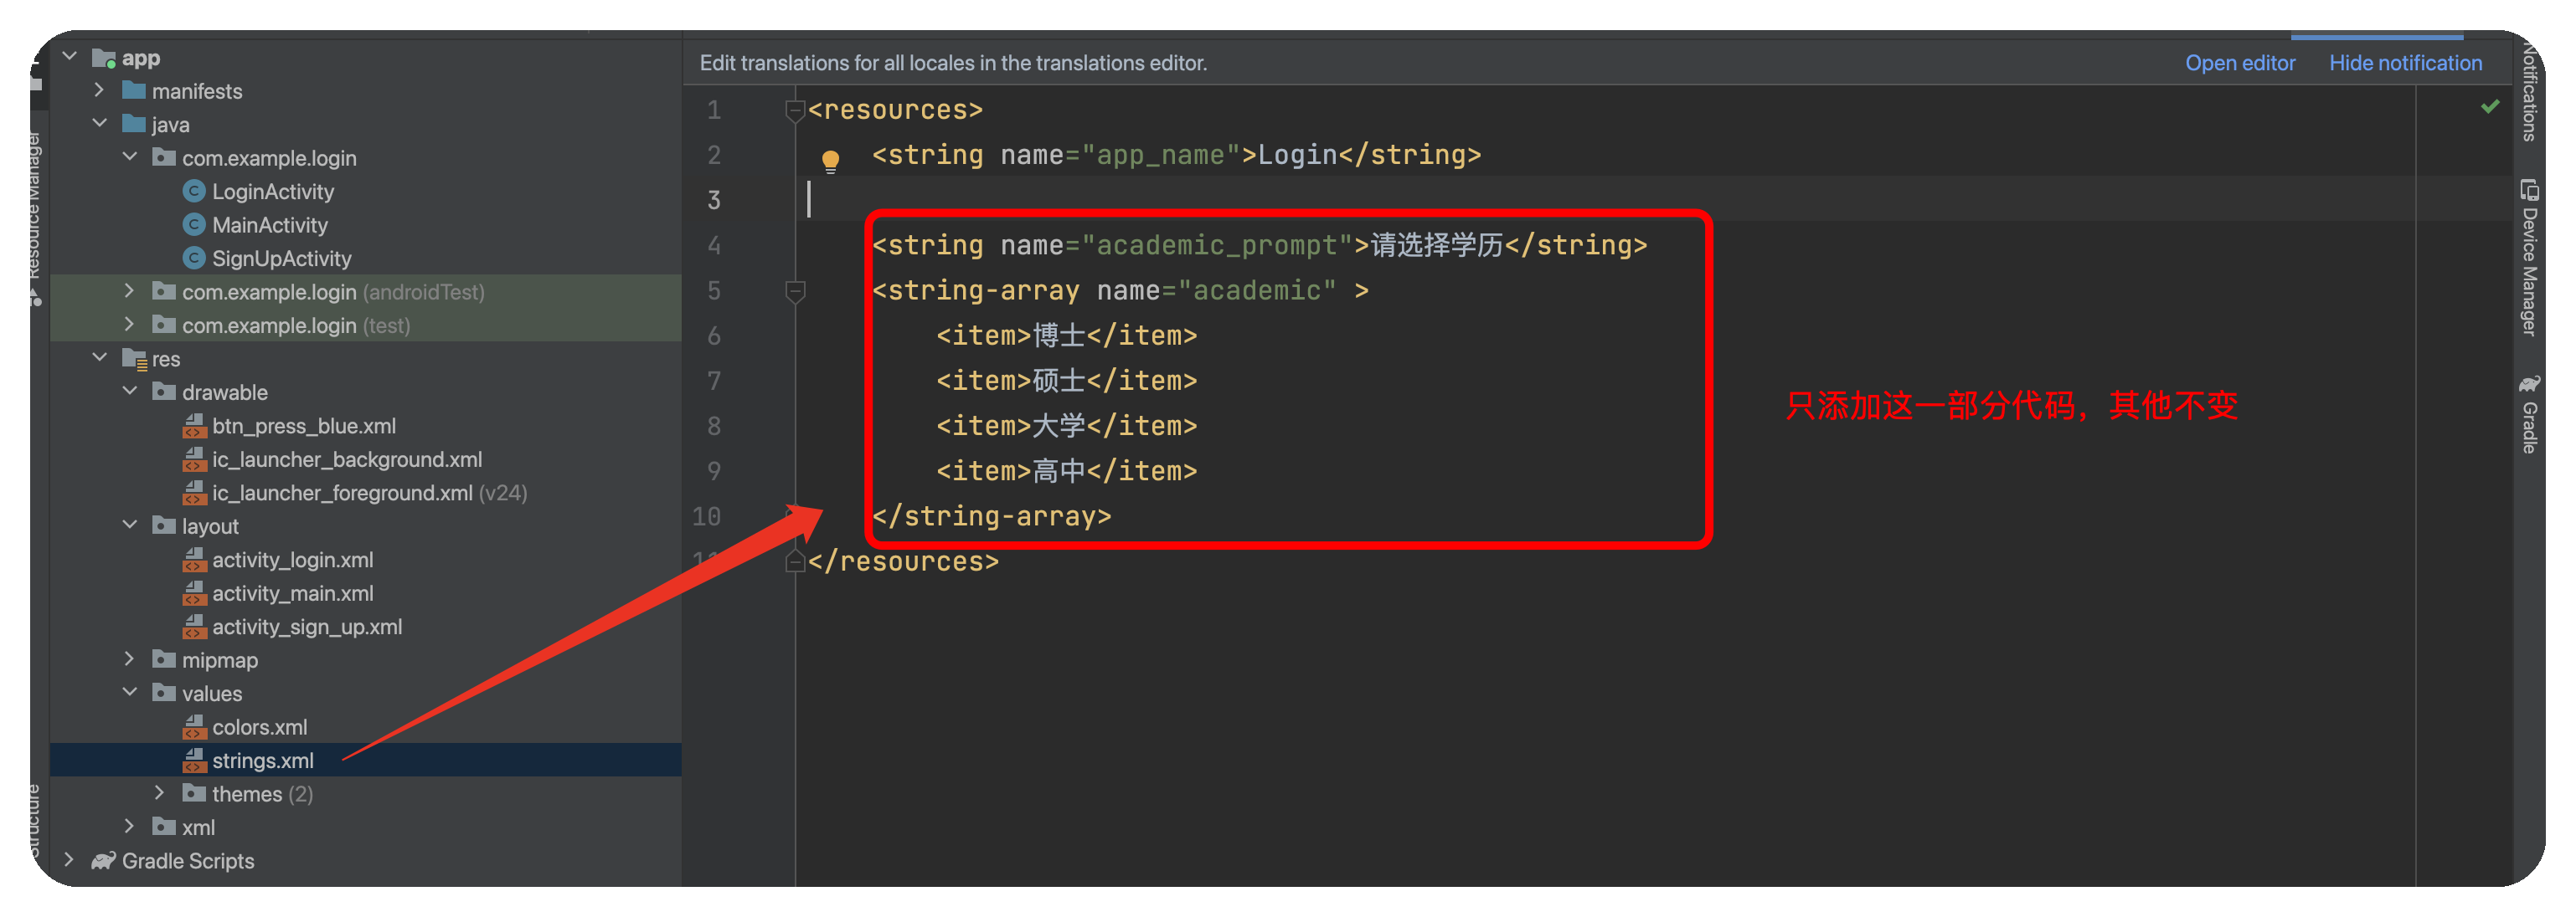This screenshot has height=917, width=2576.
Task: Click the 博士 item line in editor
Action: coord(1066,336)
